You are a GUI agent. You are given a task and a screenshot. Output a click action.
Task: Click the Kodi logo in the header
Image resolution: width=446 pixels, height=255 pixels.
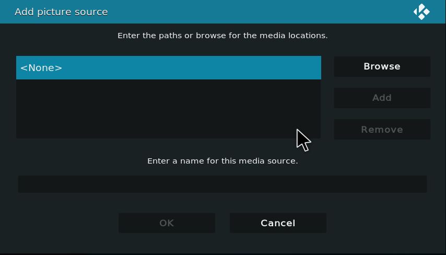(421, 12)
